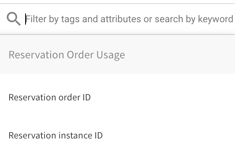The image size is (235, 146).
Task: Choose Reservation instance ID from suggestions list
Action: 117,135
